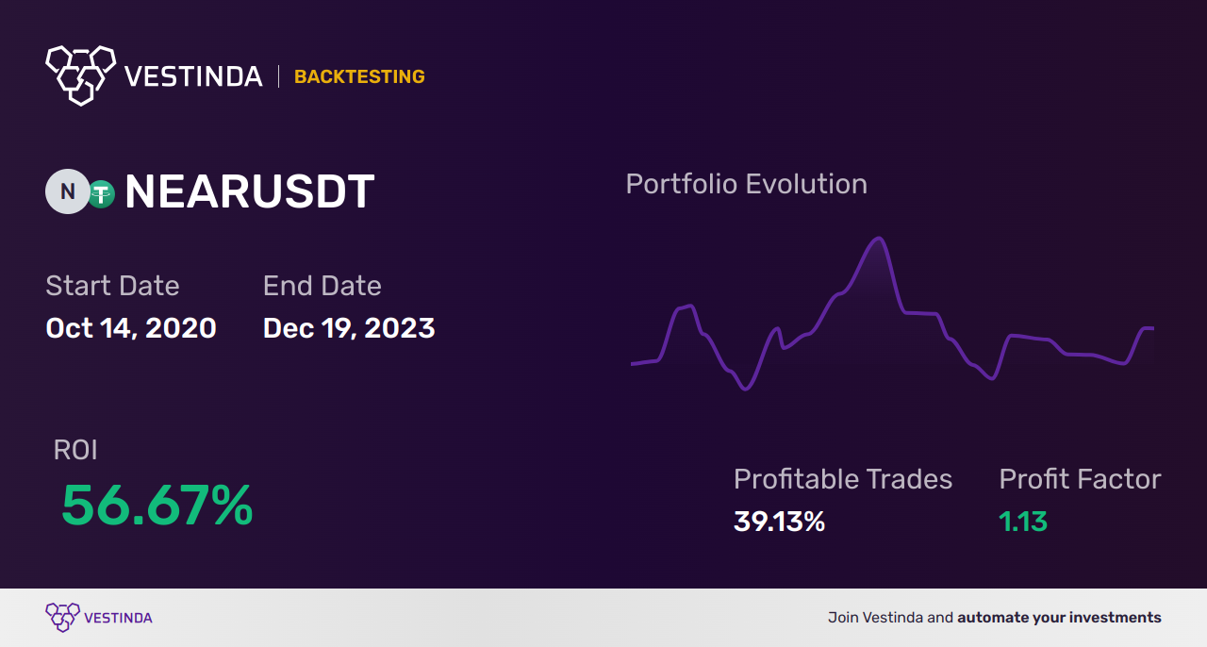Click the right end of the portfolio line
The width and height of the screenshot is (1207, 647).
click(1151, 328)
